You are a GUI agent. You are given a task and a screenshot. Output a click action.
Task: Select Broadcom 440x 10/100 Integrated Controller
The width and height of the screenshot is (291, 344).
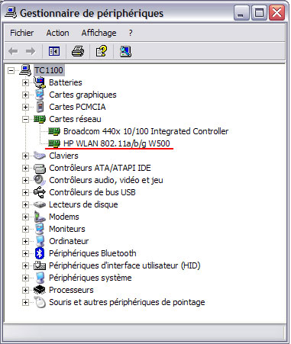point(146,131)
